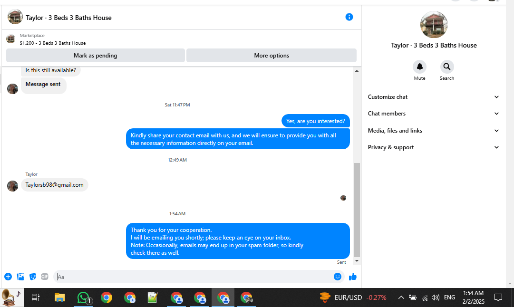The height and width of the screenshot is (307, 514).
Task: Open the GIF picker icon
Action: pyautogui.click(x=45, y=277)
